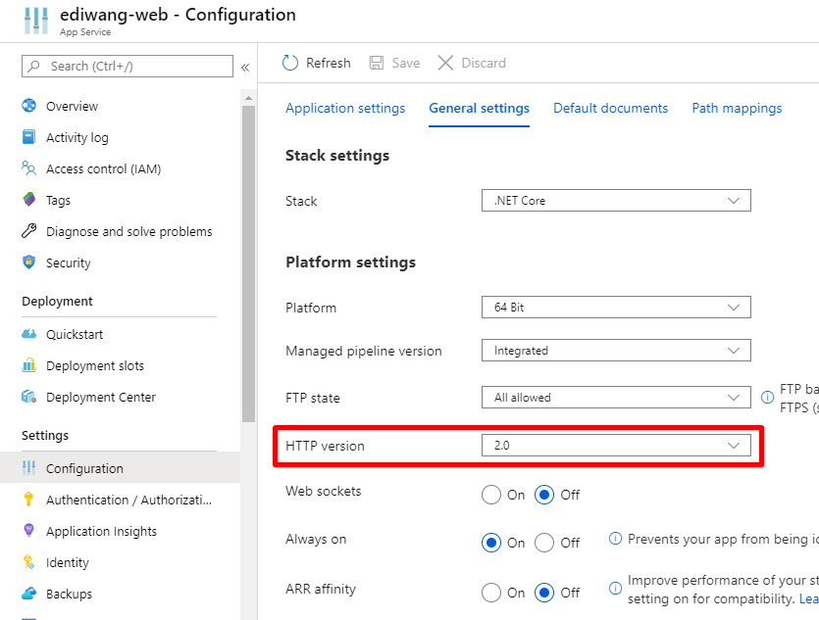Click the Activity log sidebar icon
Screen dimensions: 819x620
29,137
